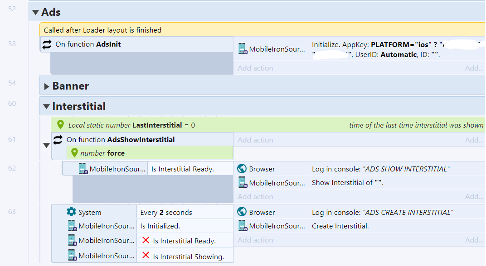
Task: Collapse the AdsShowInterstitial event block arrow
Action: point(46,145)
